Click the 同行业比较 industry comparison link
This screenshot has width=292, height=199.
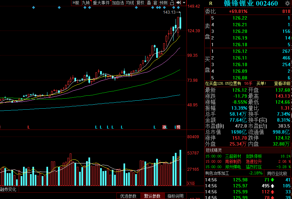277,174
